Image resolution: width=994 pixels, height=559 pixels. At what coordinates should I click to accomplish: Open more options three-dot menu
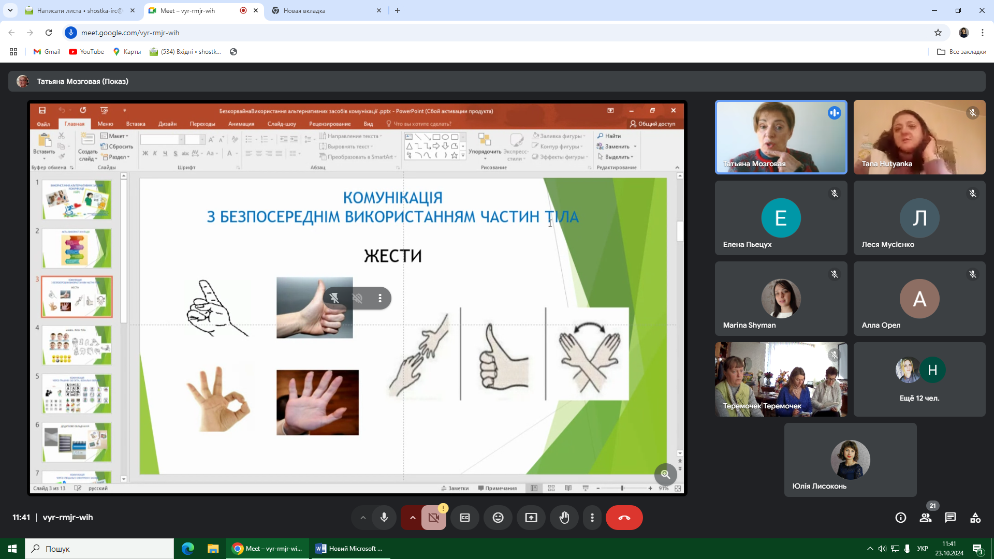pyautogui.click(x=592, y=518)
